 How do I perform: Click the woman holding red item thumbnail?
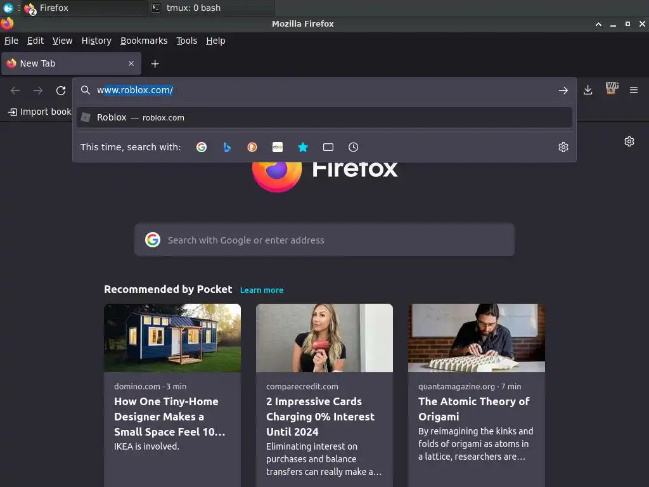point(324,338)
